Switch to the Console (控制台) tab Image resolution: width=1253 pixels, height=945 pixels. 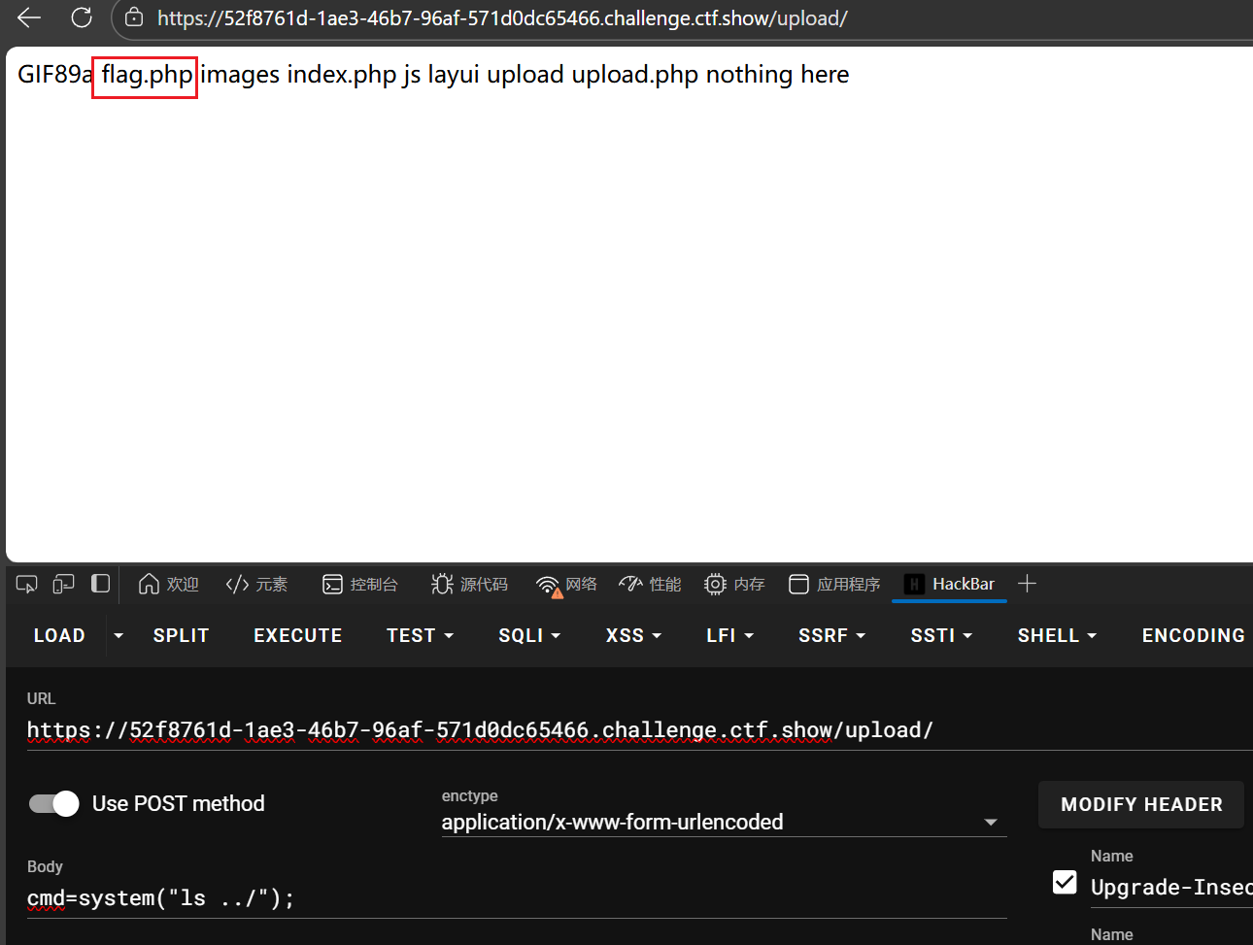[x=360, y=584]
